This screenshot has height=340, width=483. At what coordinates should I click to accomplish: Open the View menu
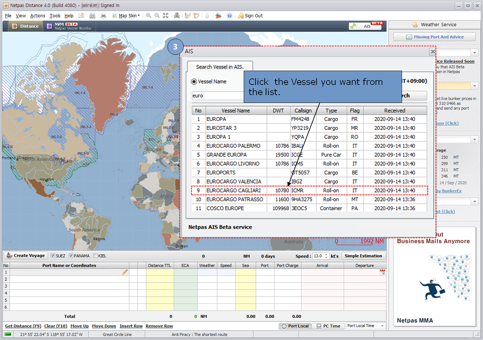click(x=21, y=16)
